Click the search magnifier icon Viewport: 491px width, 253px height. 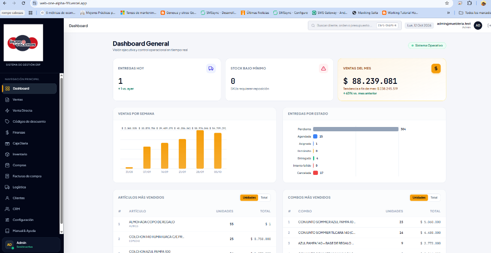[313, 26]
